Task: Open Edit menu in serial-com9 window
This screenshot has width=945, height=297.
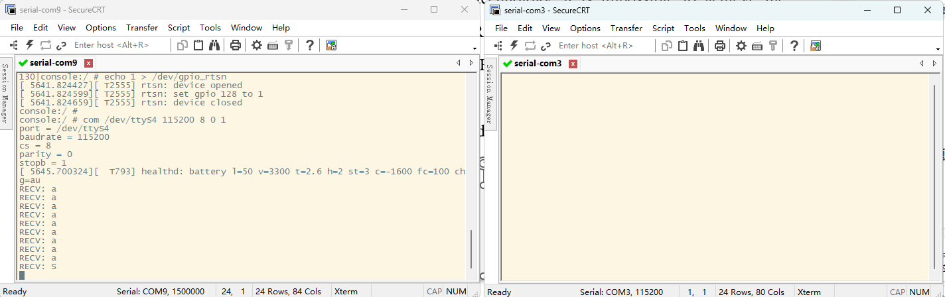Action: tap(40, 28)
